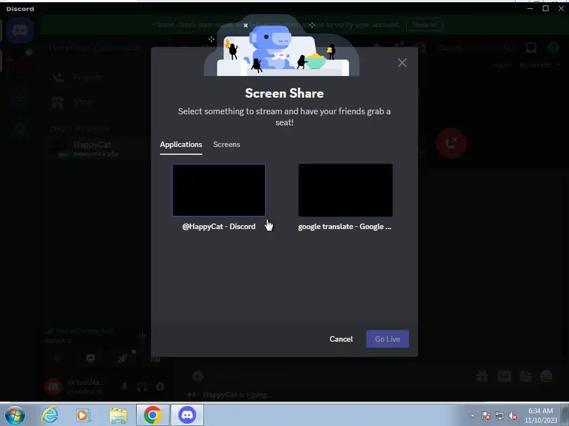
Task: Open the emoji picker
Action: 546,377
